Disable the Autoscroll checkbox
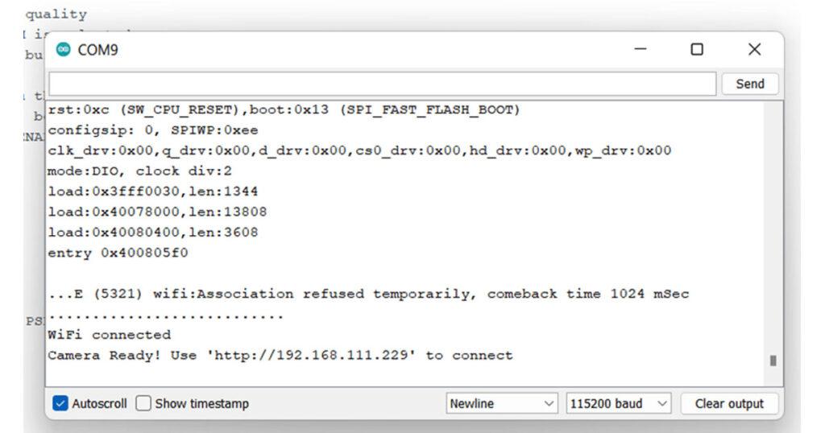Screen dimensions: 825x433 click(x=60, y=403)
